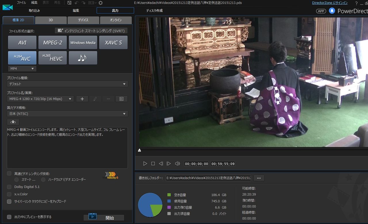Enable Dolby Digital 5.1 checkbox

point(9,187)
